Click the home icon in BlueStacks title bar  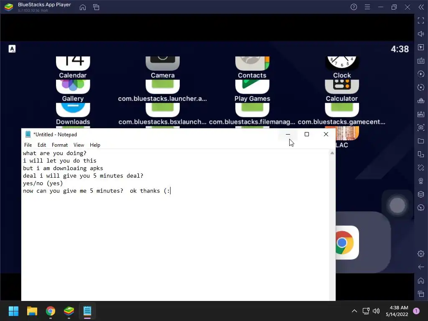[x=83, y=7]
